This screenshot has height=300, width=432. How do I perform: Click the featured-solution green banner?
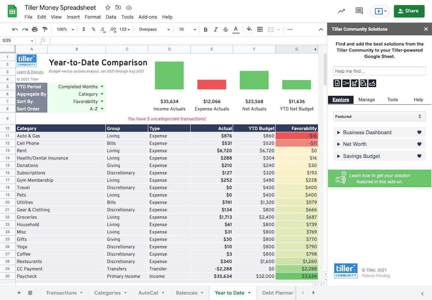pyautogui.click(x=379, y=178)
